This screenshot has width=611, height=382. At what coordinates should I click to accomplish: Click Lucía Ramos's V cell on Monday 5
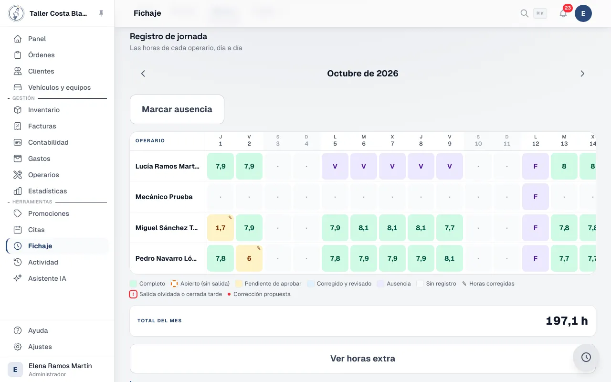click(335, 166)
